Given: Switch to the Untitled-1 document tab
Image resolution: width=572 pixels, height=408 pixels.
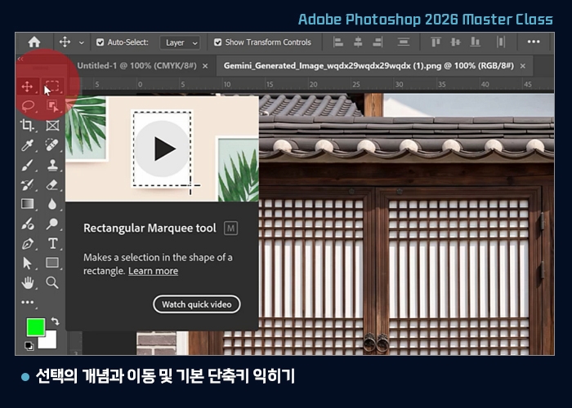Looking at the screenshot, I should (136, 66).
